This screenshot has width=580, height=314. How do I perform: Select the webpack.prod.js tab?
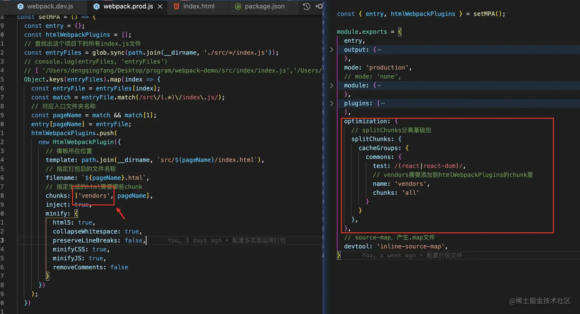coord(128,6)
